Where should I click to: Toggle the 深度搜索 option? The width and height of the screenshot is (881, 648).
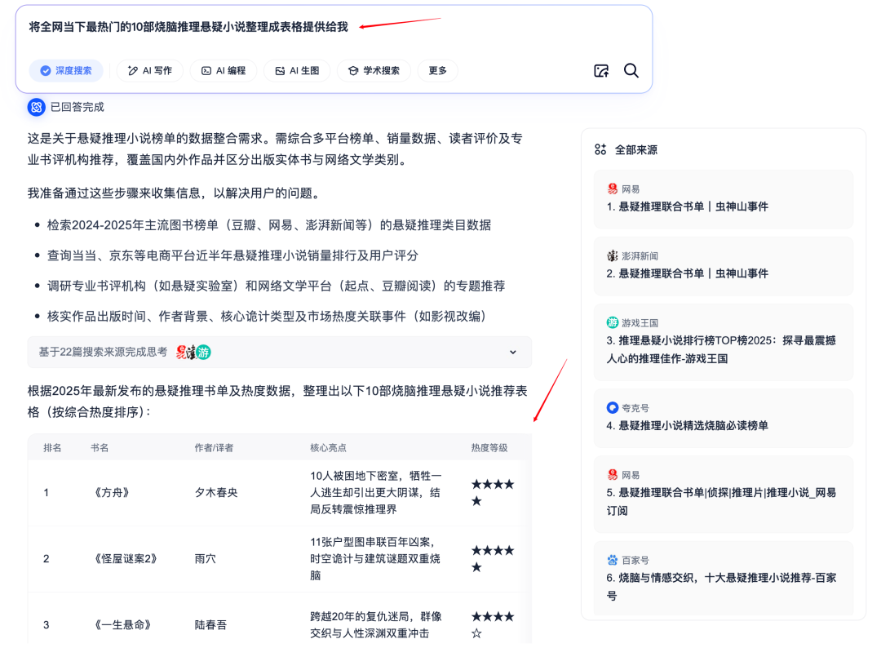pos(66,71)
